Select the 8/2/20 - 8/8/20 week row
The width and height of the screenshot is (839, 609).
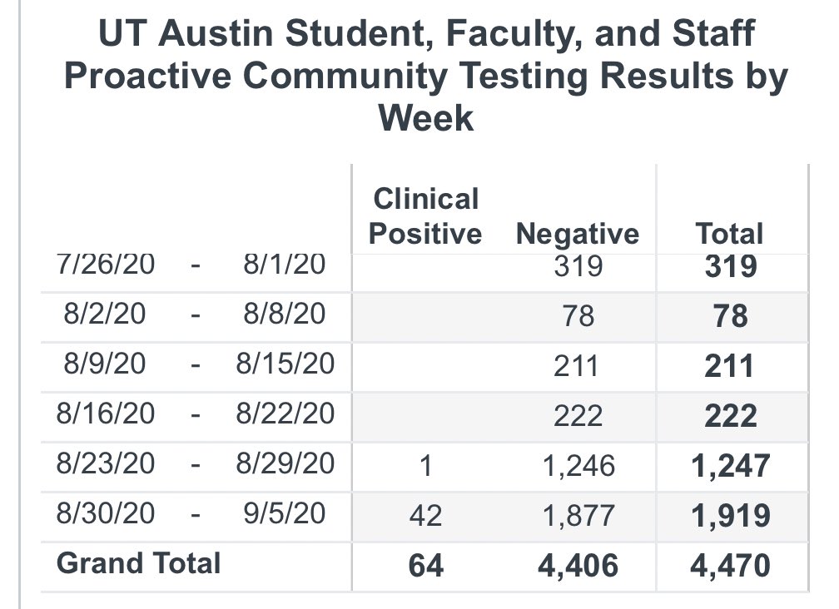424,317
